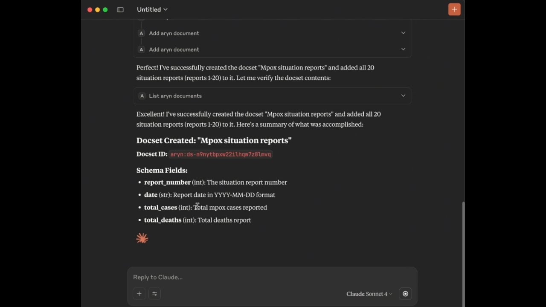The width and height of the screenshot is (546, 307).
Task: Start a new chat with orange plus
Action: click(x=454, y=9)
